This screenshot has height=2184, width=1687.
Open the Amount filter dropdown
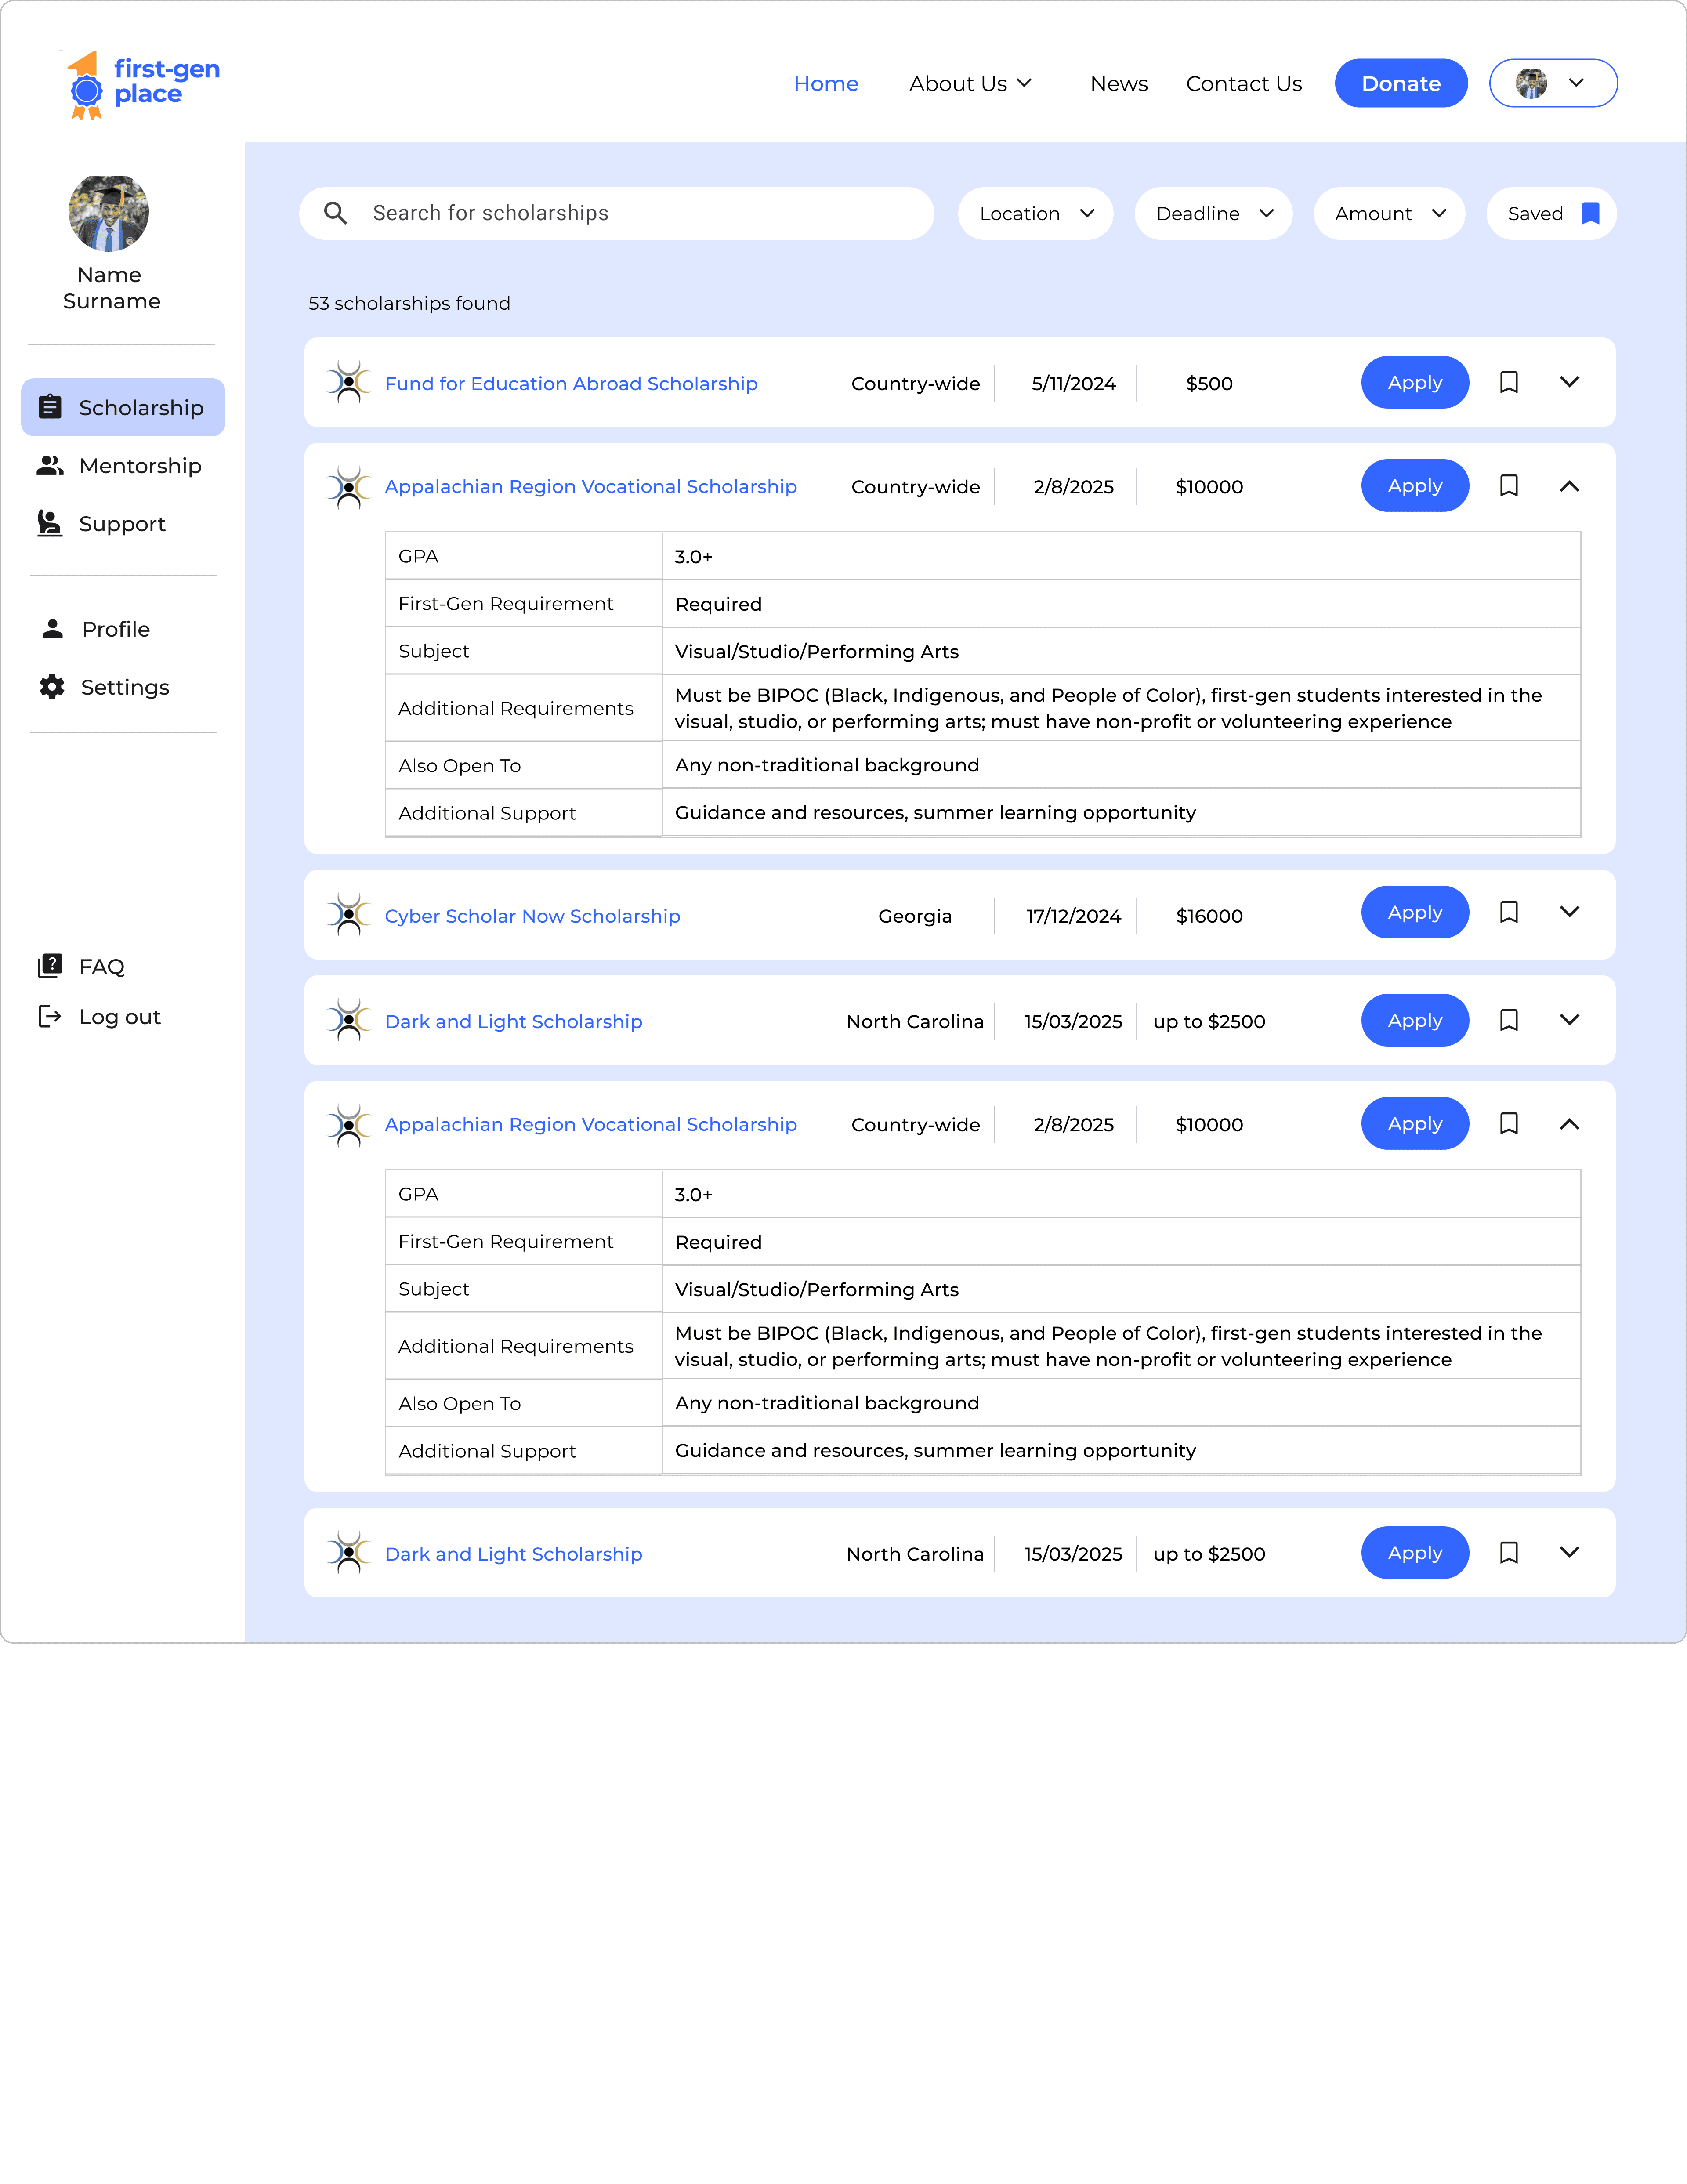1389,213
